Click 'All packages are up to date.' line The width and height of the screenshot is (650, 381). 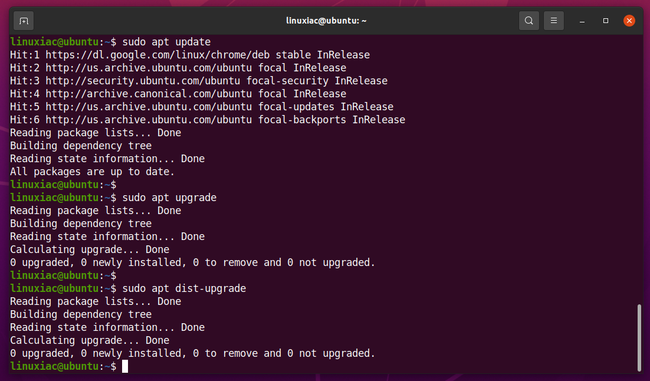(92, 172)
